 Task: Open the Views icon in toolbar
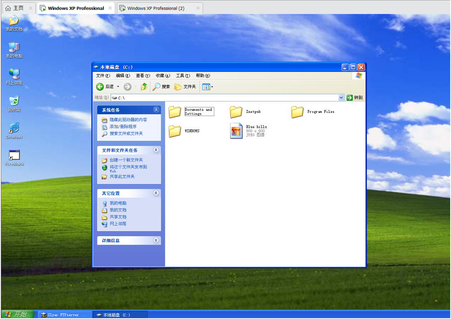(x=206, y=87)
